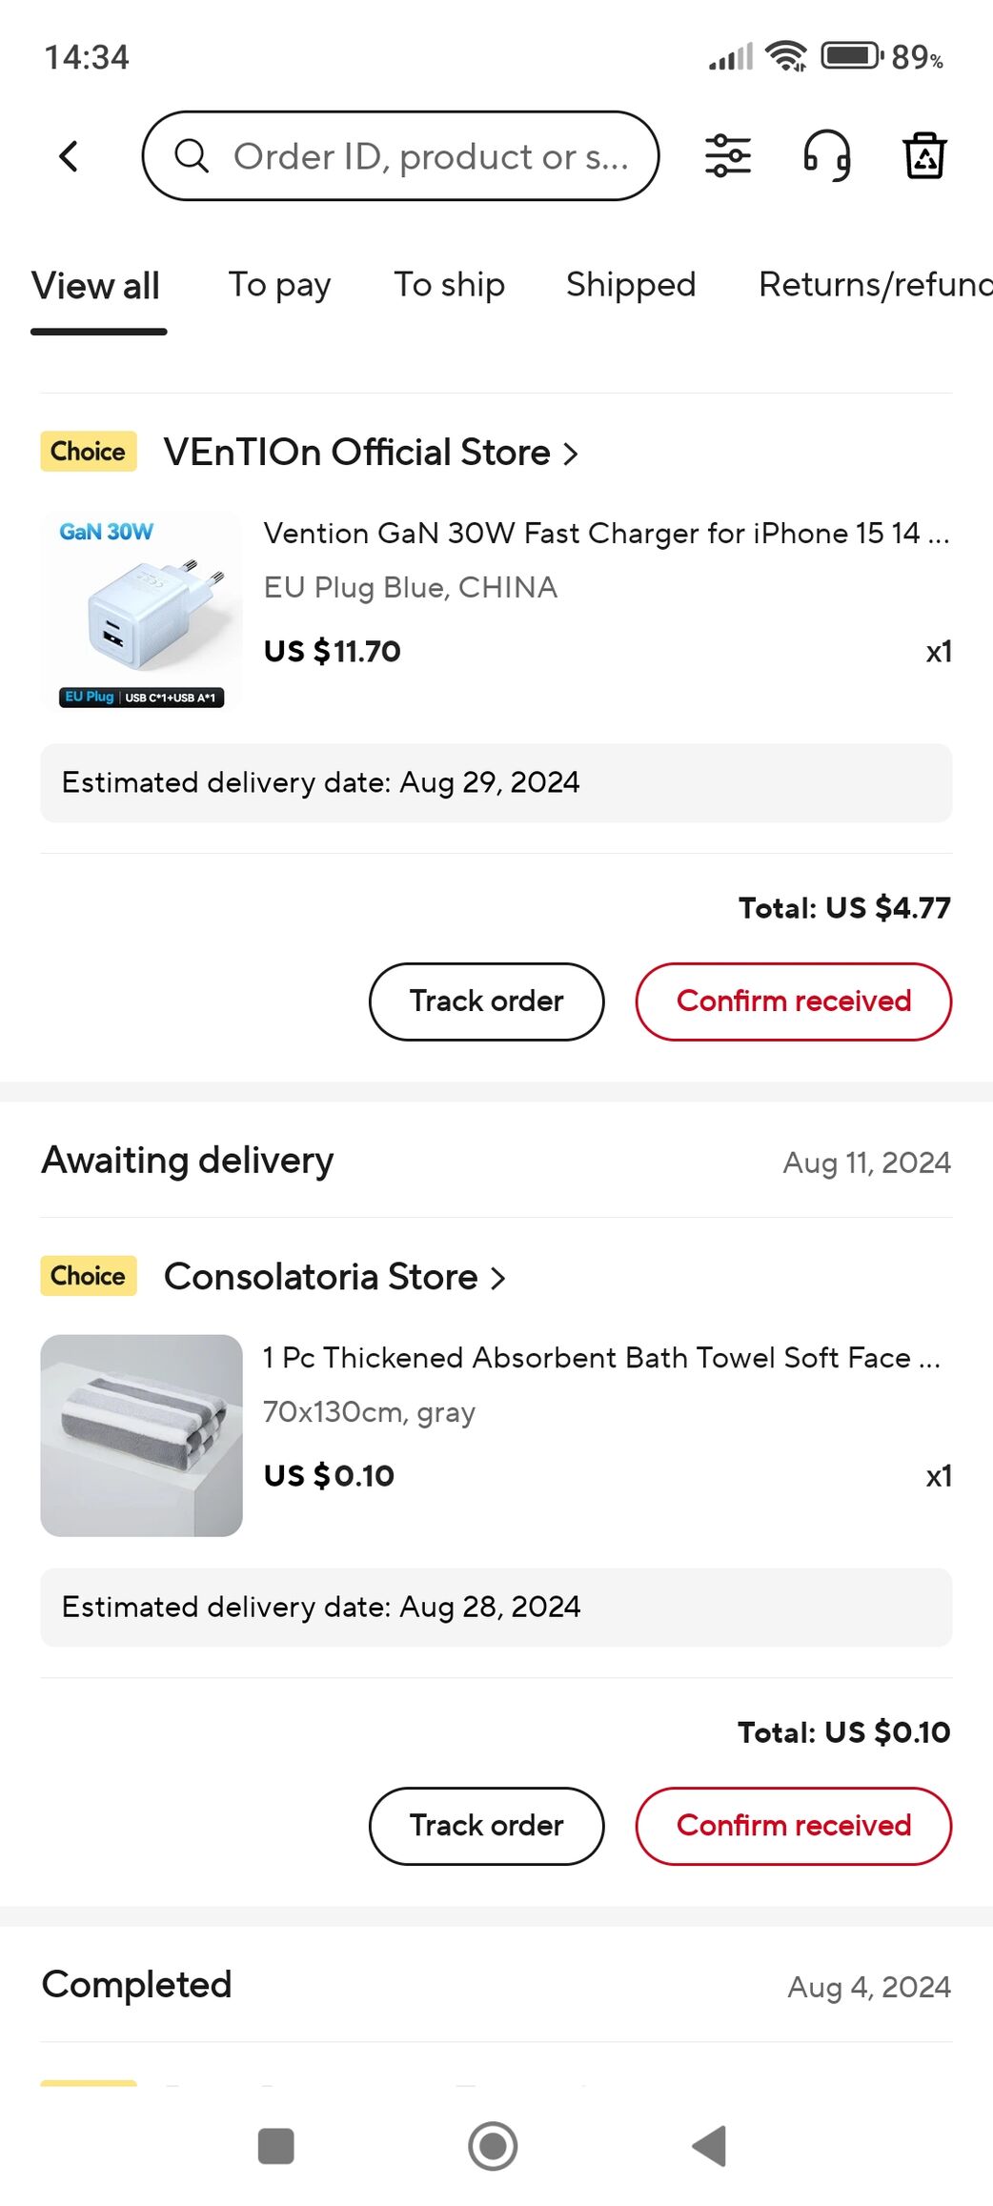Focus the Order ID search field

(x=431, y=156)
